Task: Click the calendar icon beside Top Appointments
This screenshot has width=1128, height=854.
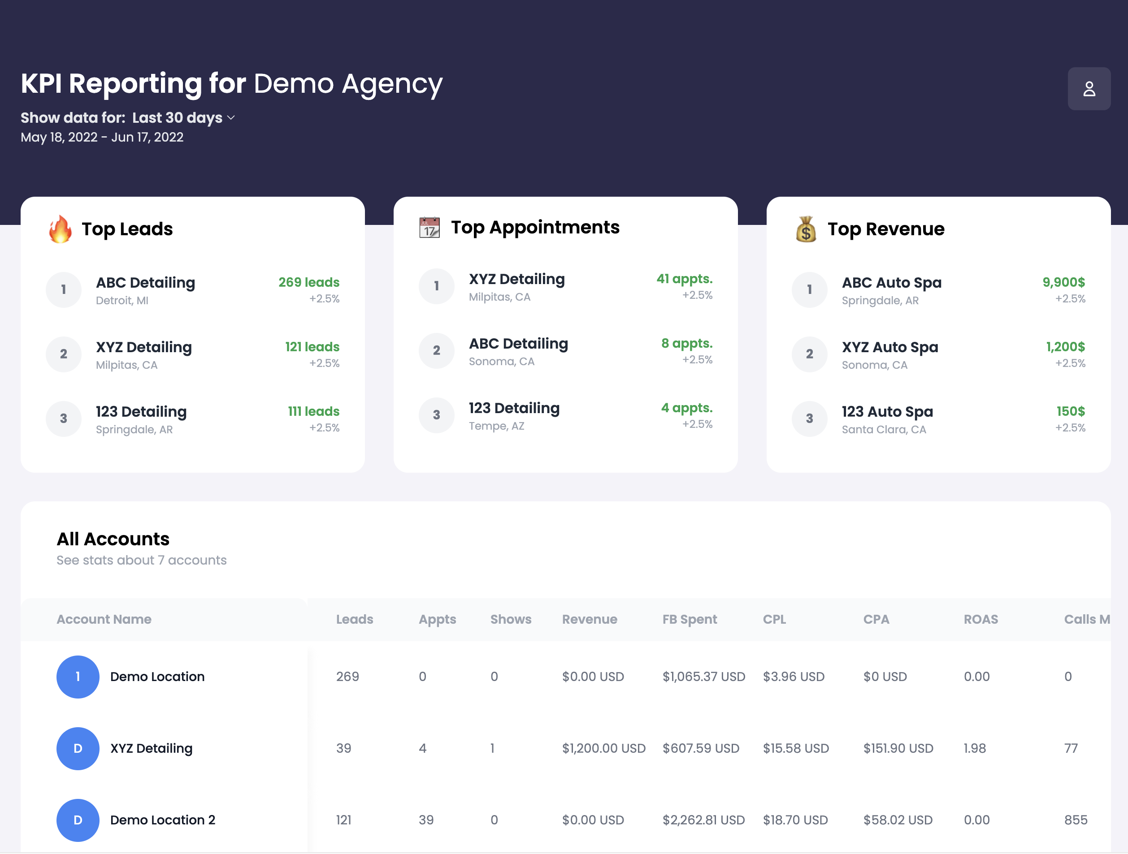Action: point(429,227)
